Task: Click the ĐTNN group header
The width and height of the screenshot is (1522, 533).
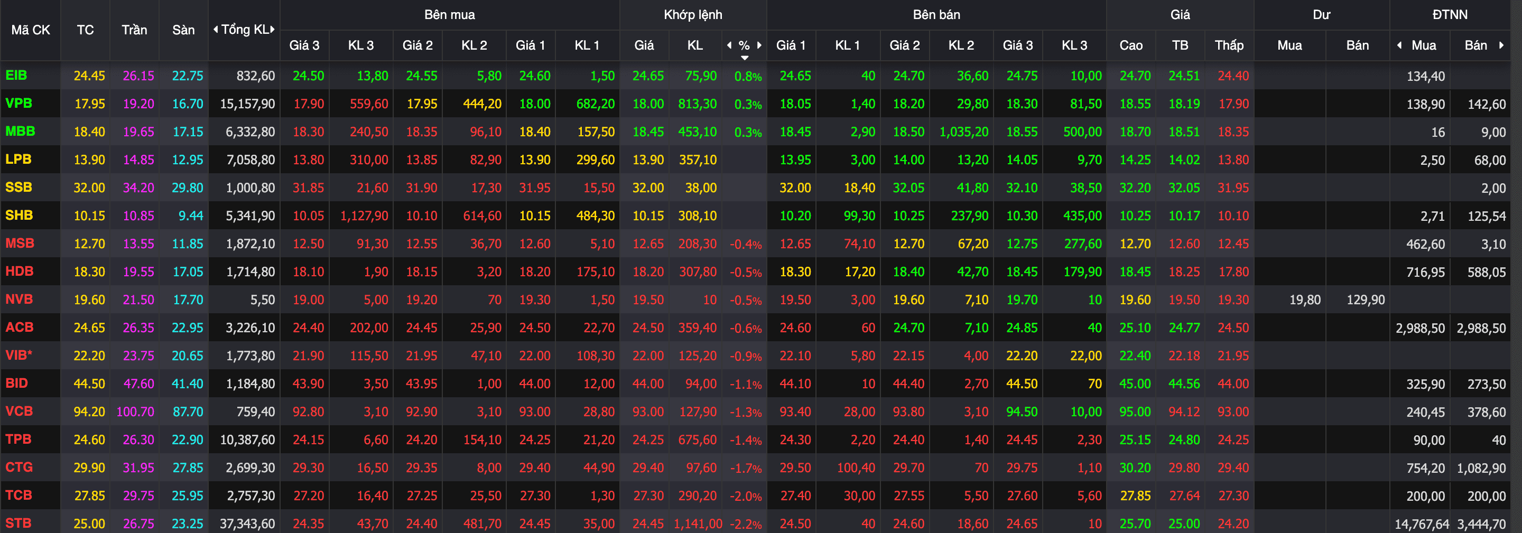Action: [1450, 15]
